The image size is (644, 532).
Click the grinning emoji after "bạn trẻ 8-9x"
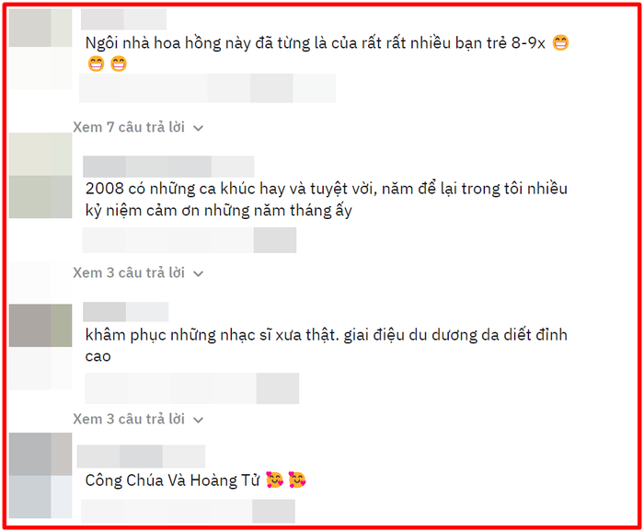(560, 42)
